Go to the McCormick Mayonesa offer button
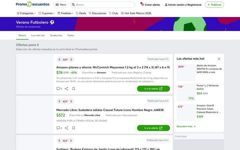 click(x=153, y=89)
